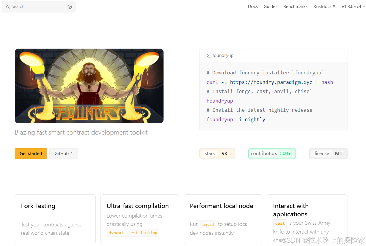Screen dimensions: 366x246
Task: Click the Get started button
Action: (31, 154)
